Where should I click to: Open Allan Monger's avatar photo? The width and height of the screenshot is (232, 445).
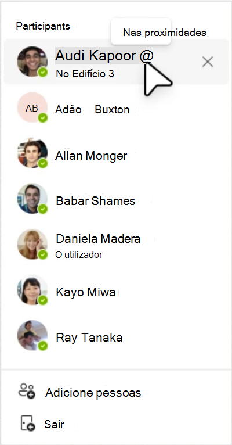click(x=32, y=153)
